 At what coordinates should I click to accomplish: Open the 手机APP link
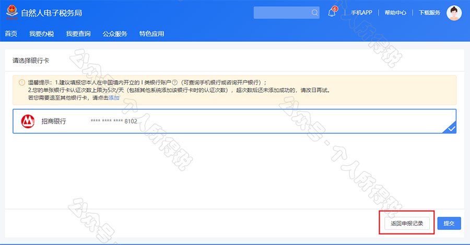pyautogui.click(x=362, y=13)
